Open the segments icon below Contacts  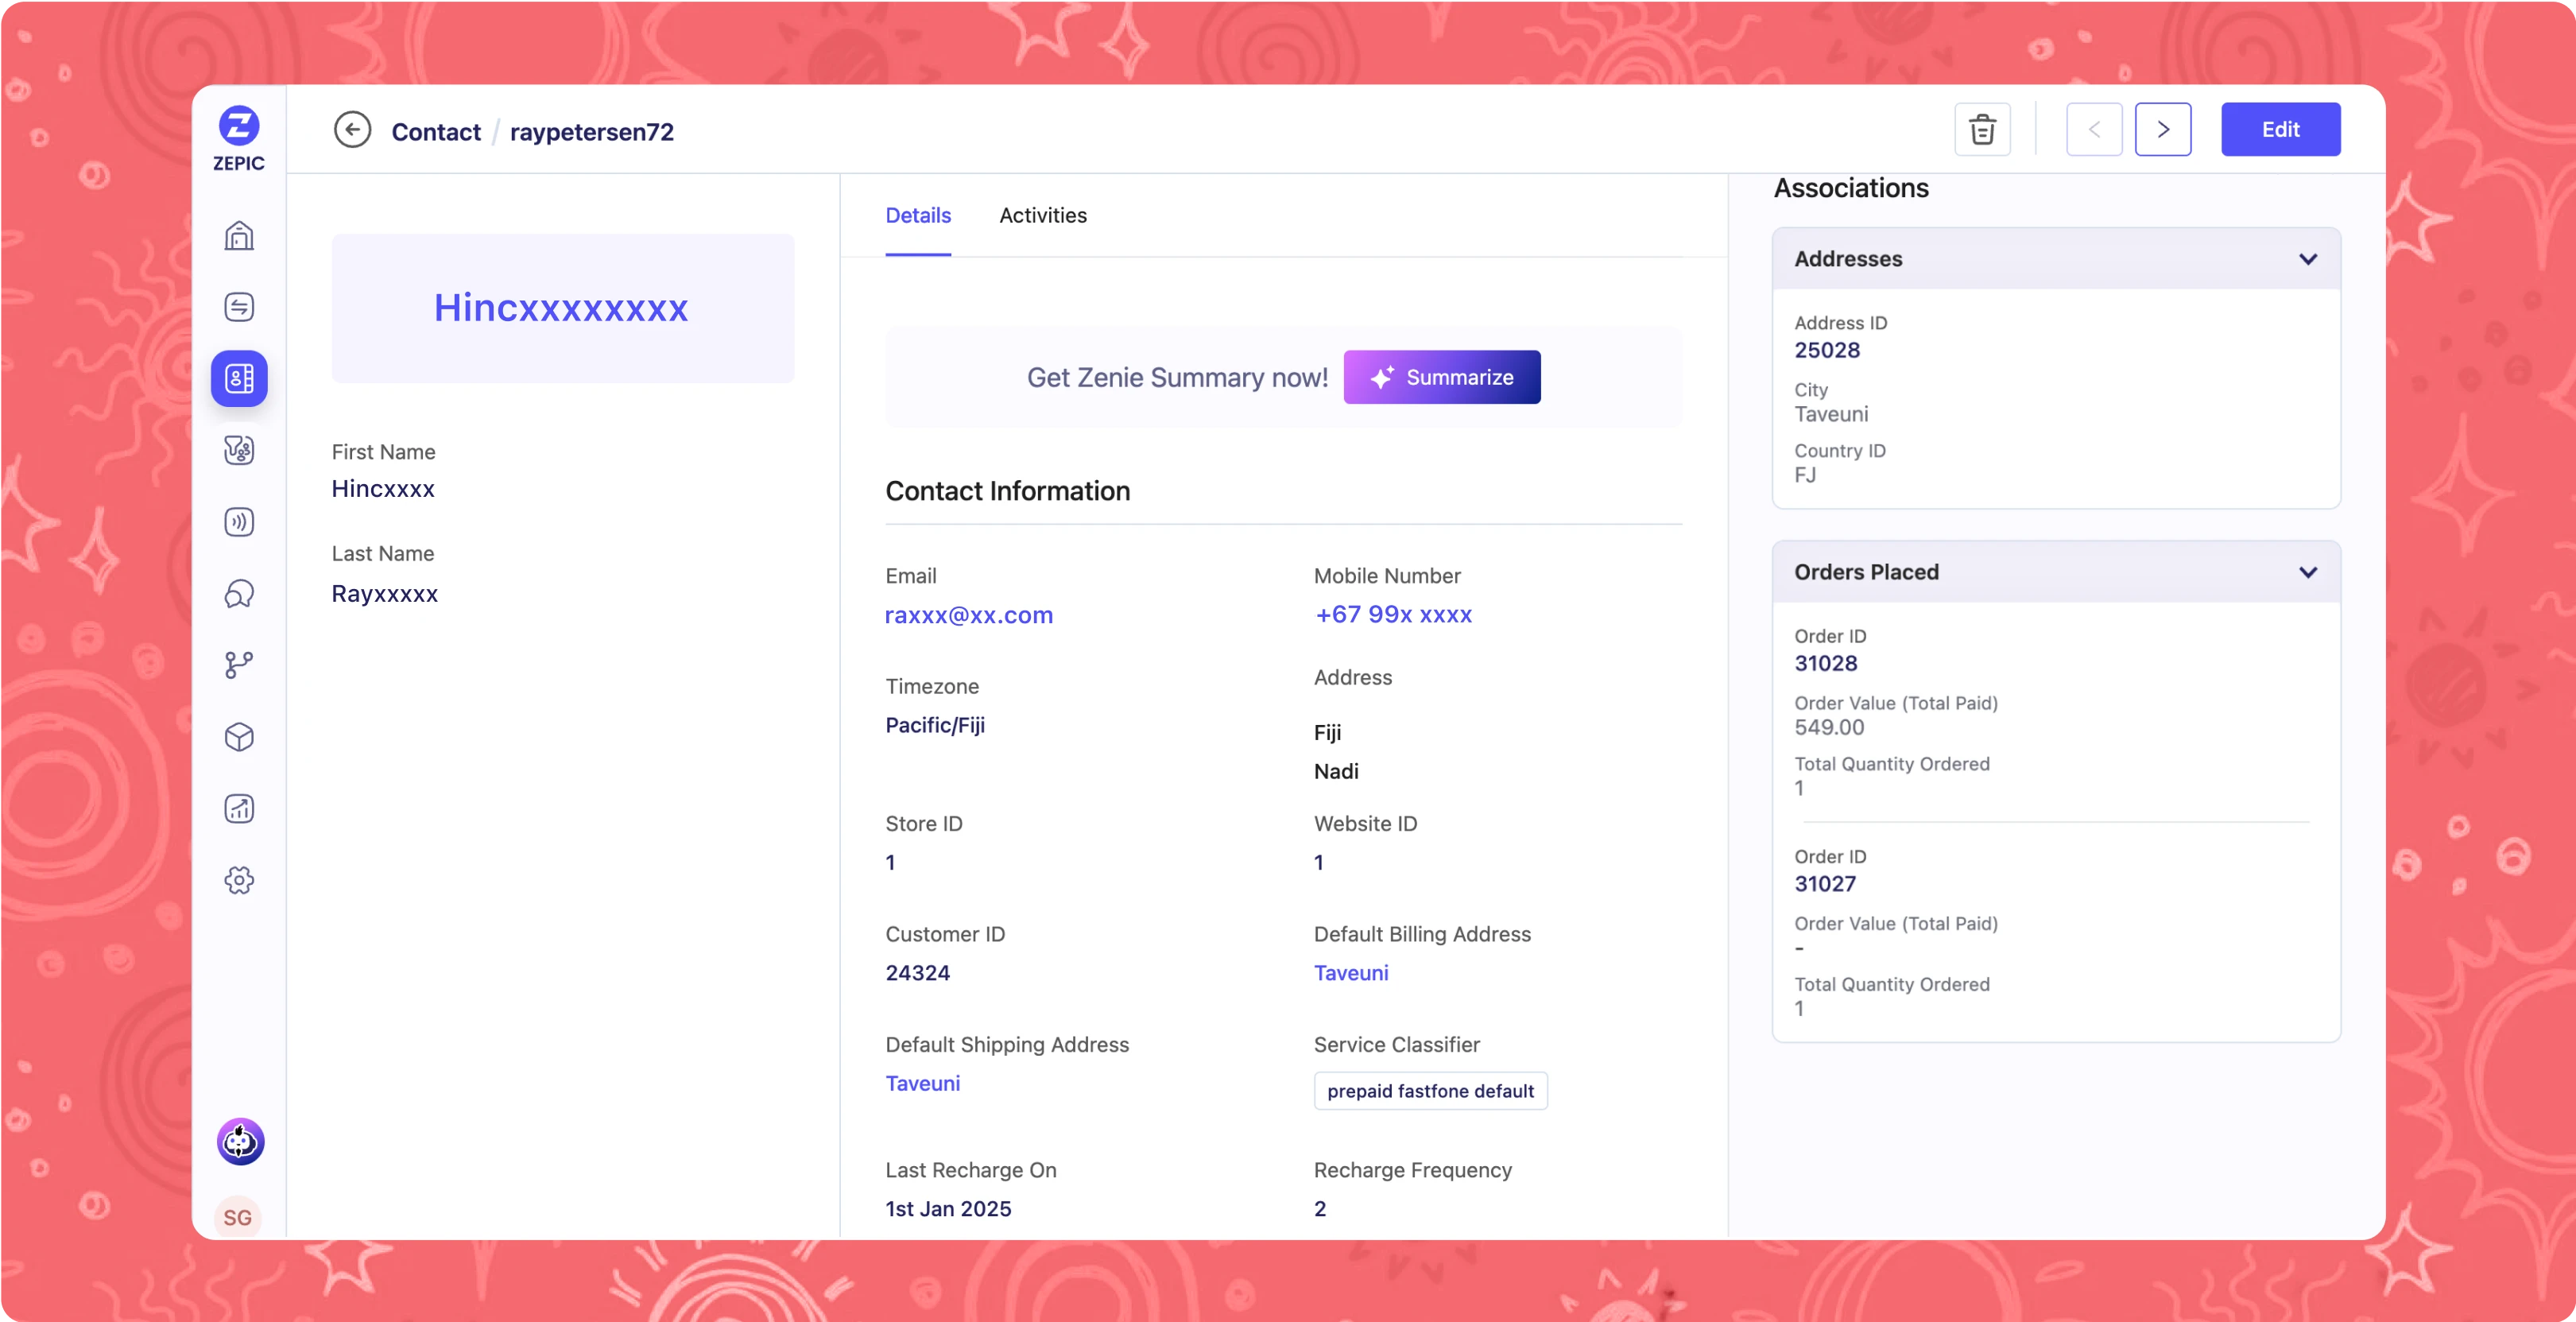coord(239,450)
